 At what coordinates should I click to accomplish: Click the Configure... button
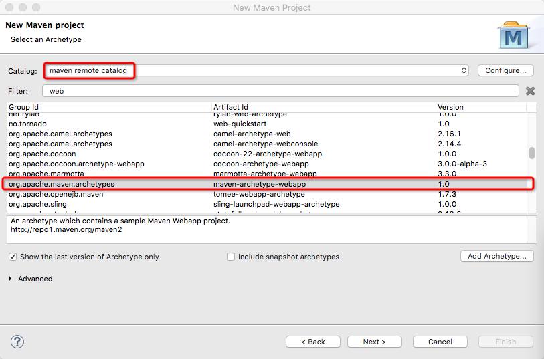click(x=505, y=70)
